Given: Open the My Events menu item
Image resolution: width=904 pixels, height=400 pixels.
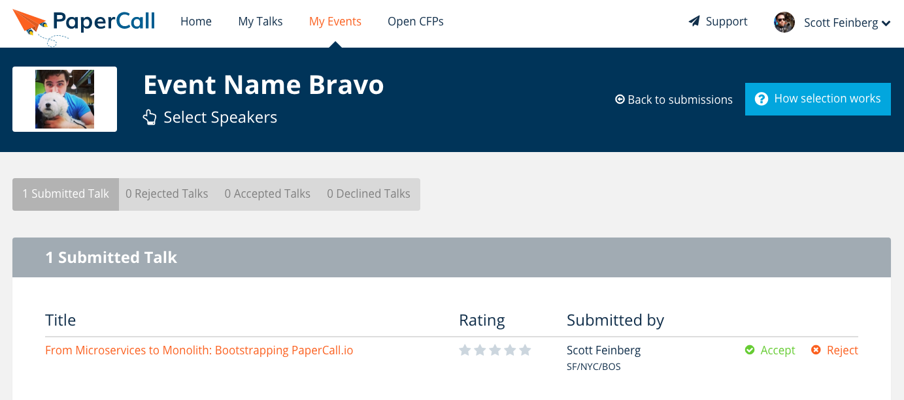Looking at the screenshot, I should click(x=335, y=22).
